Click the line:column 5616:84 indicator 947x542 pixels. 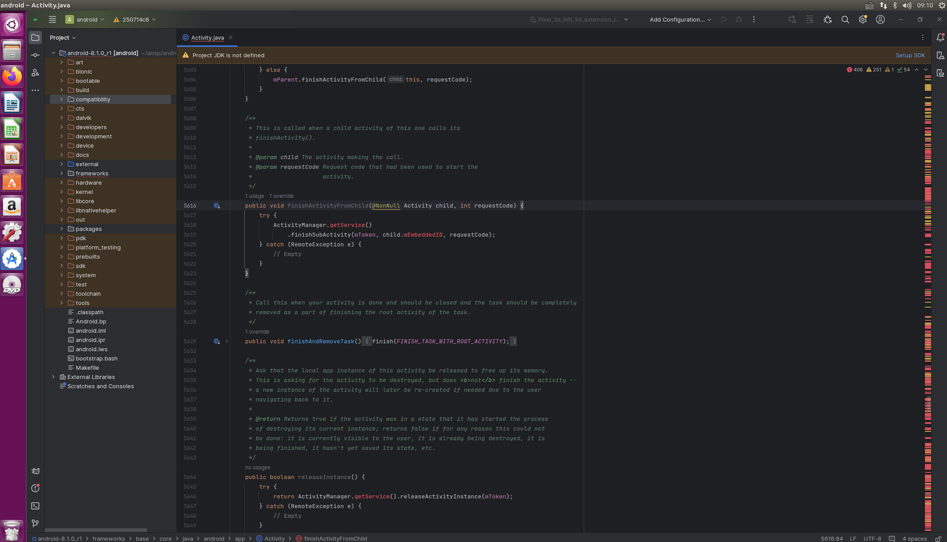pos(831,538)
